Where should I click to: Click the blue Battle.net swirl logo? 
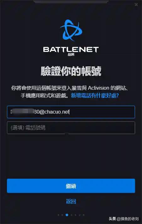tap(71, 30)
